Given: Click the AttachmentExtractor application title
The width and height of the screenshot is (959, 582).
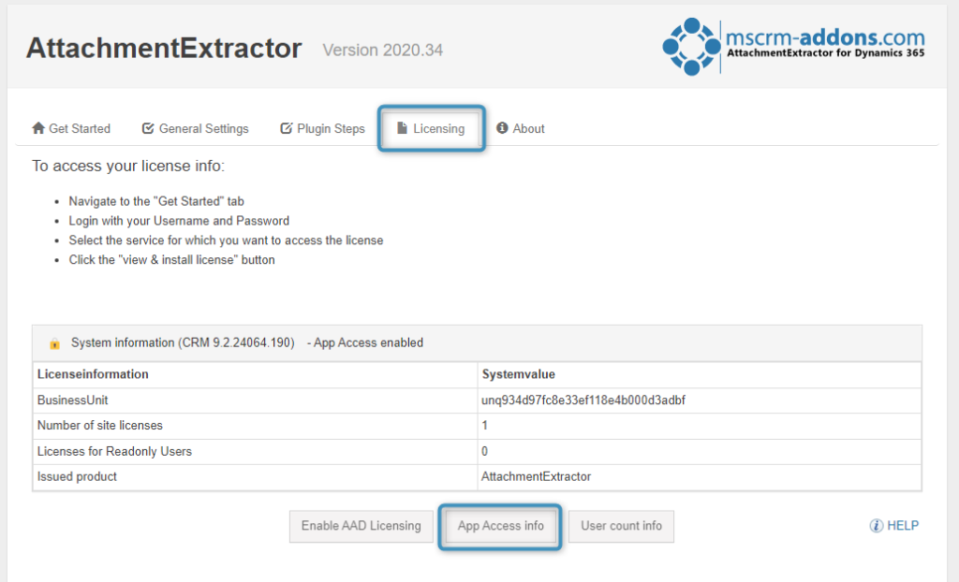Looking at the screenshot, I should [164, 48].
